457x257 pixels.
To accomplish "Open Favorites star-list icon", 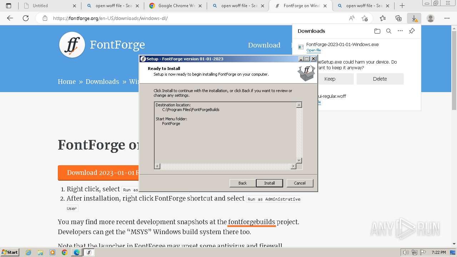I will tap(383, 18).
